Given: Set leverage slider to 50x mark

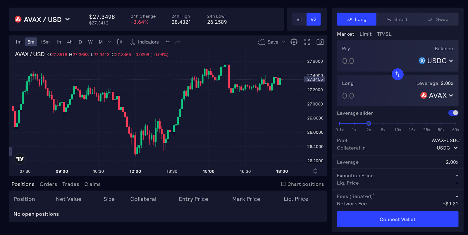Looking at the screenshot, I should click(441, 123).
